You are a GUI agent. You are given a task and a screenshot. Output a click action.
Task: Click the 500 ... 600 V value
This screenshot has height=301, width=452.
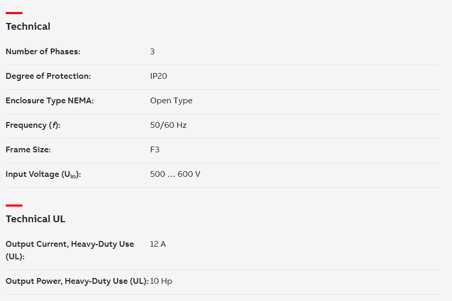point(175,174)
